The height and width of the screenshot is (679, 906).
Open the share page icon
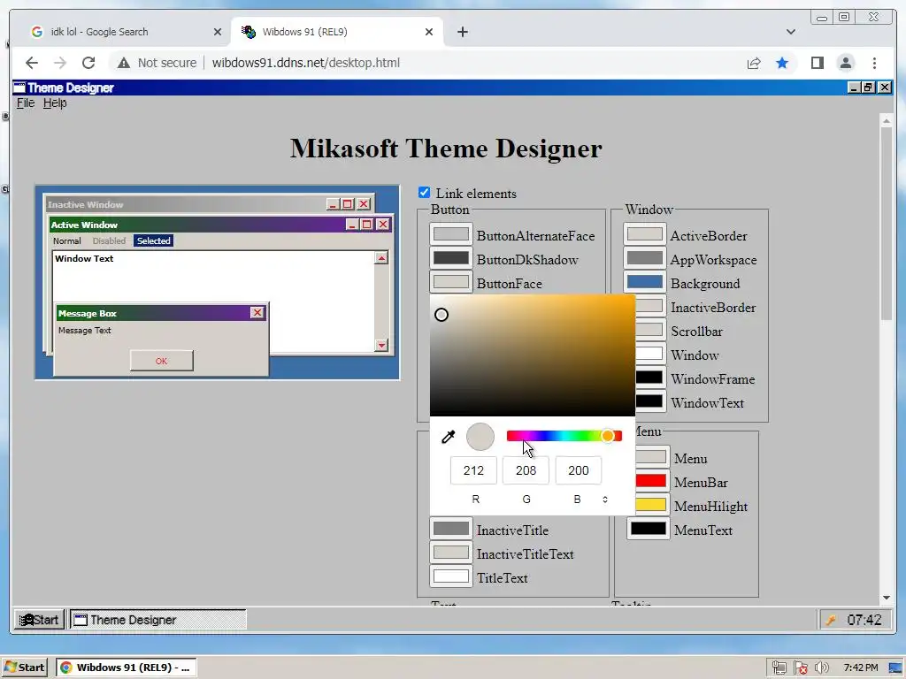click(754, 63)
